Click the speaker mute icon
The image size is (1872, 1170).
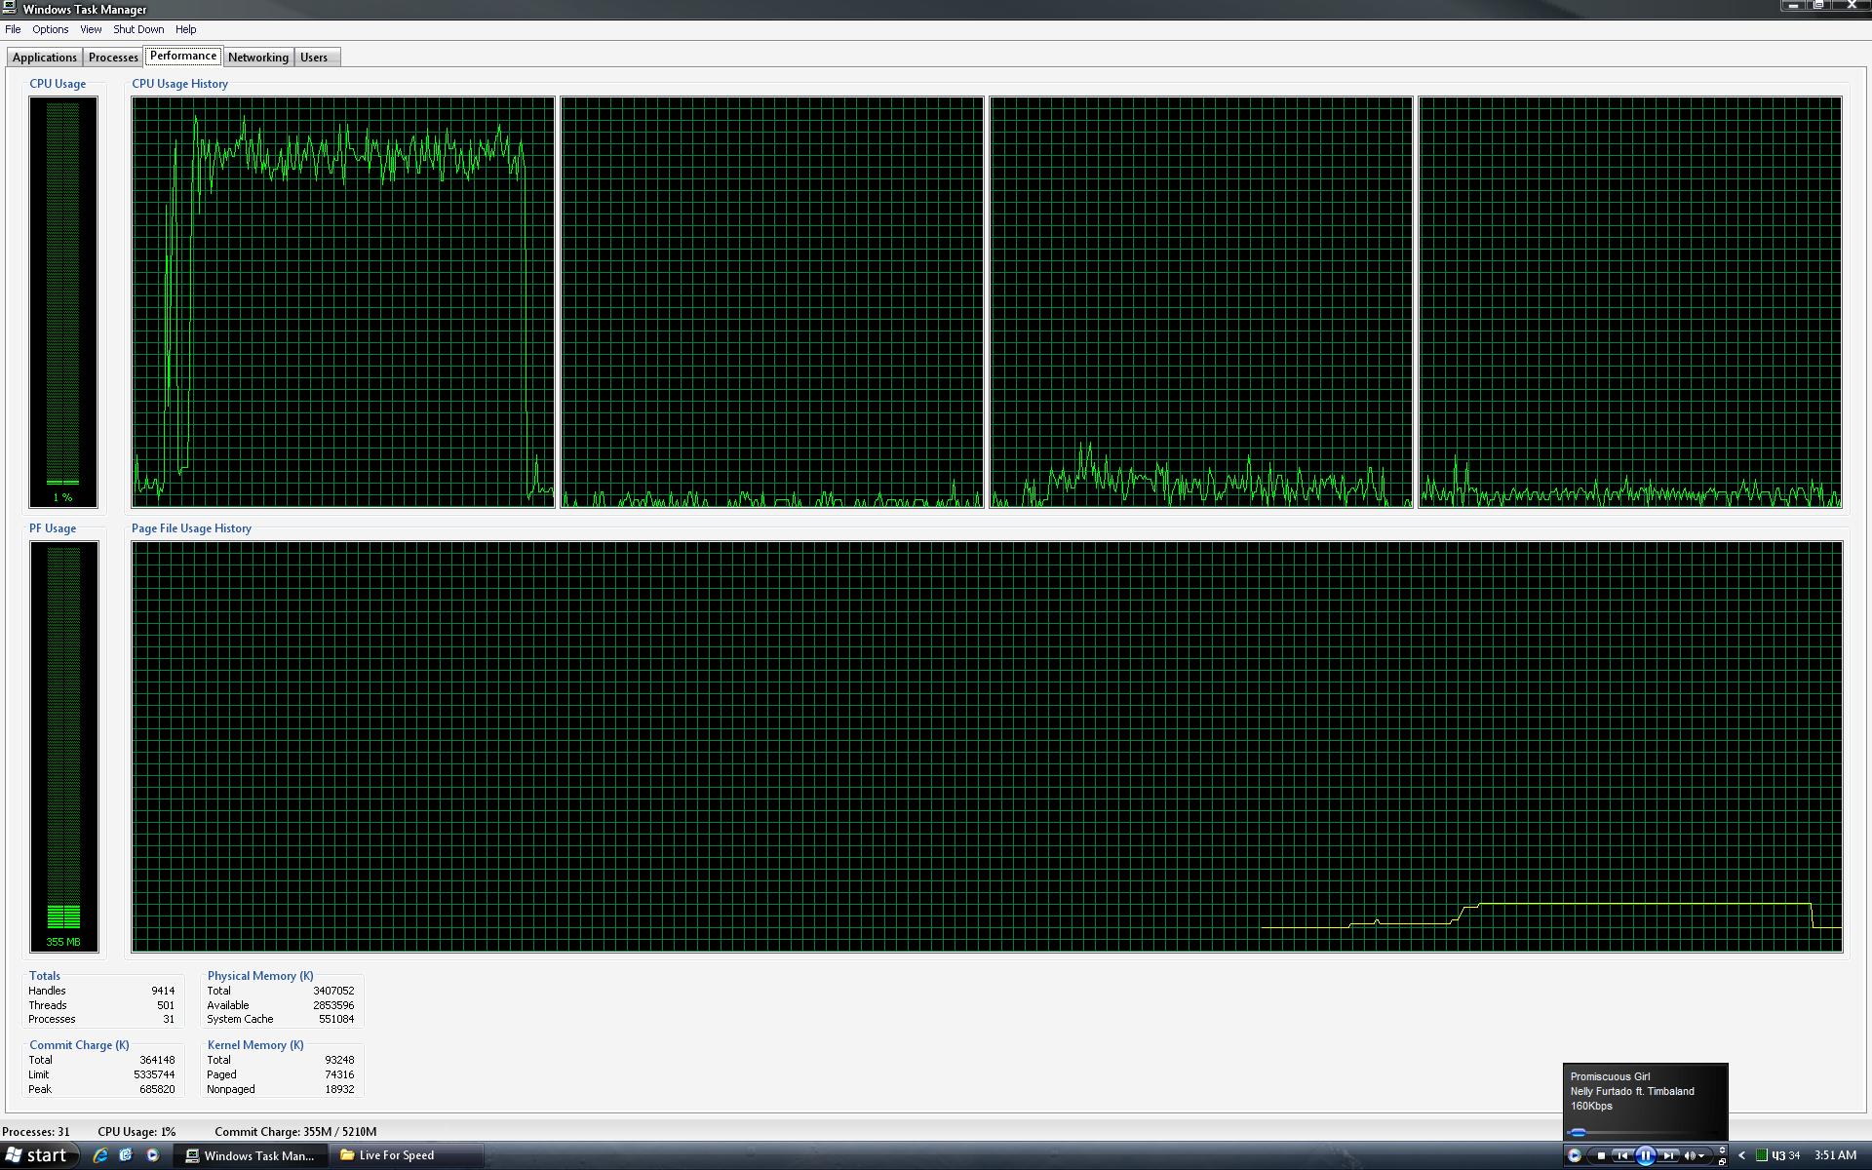point(1690,1156)
